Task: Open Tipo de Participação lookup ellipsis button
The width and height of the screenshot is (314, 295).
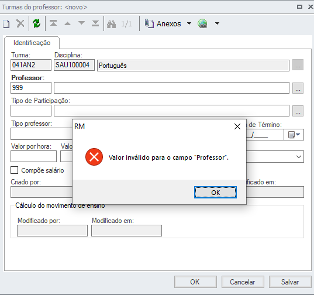Action: 298,111
